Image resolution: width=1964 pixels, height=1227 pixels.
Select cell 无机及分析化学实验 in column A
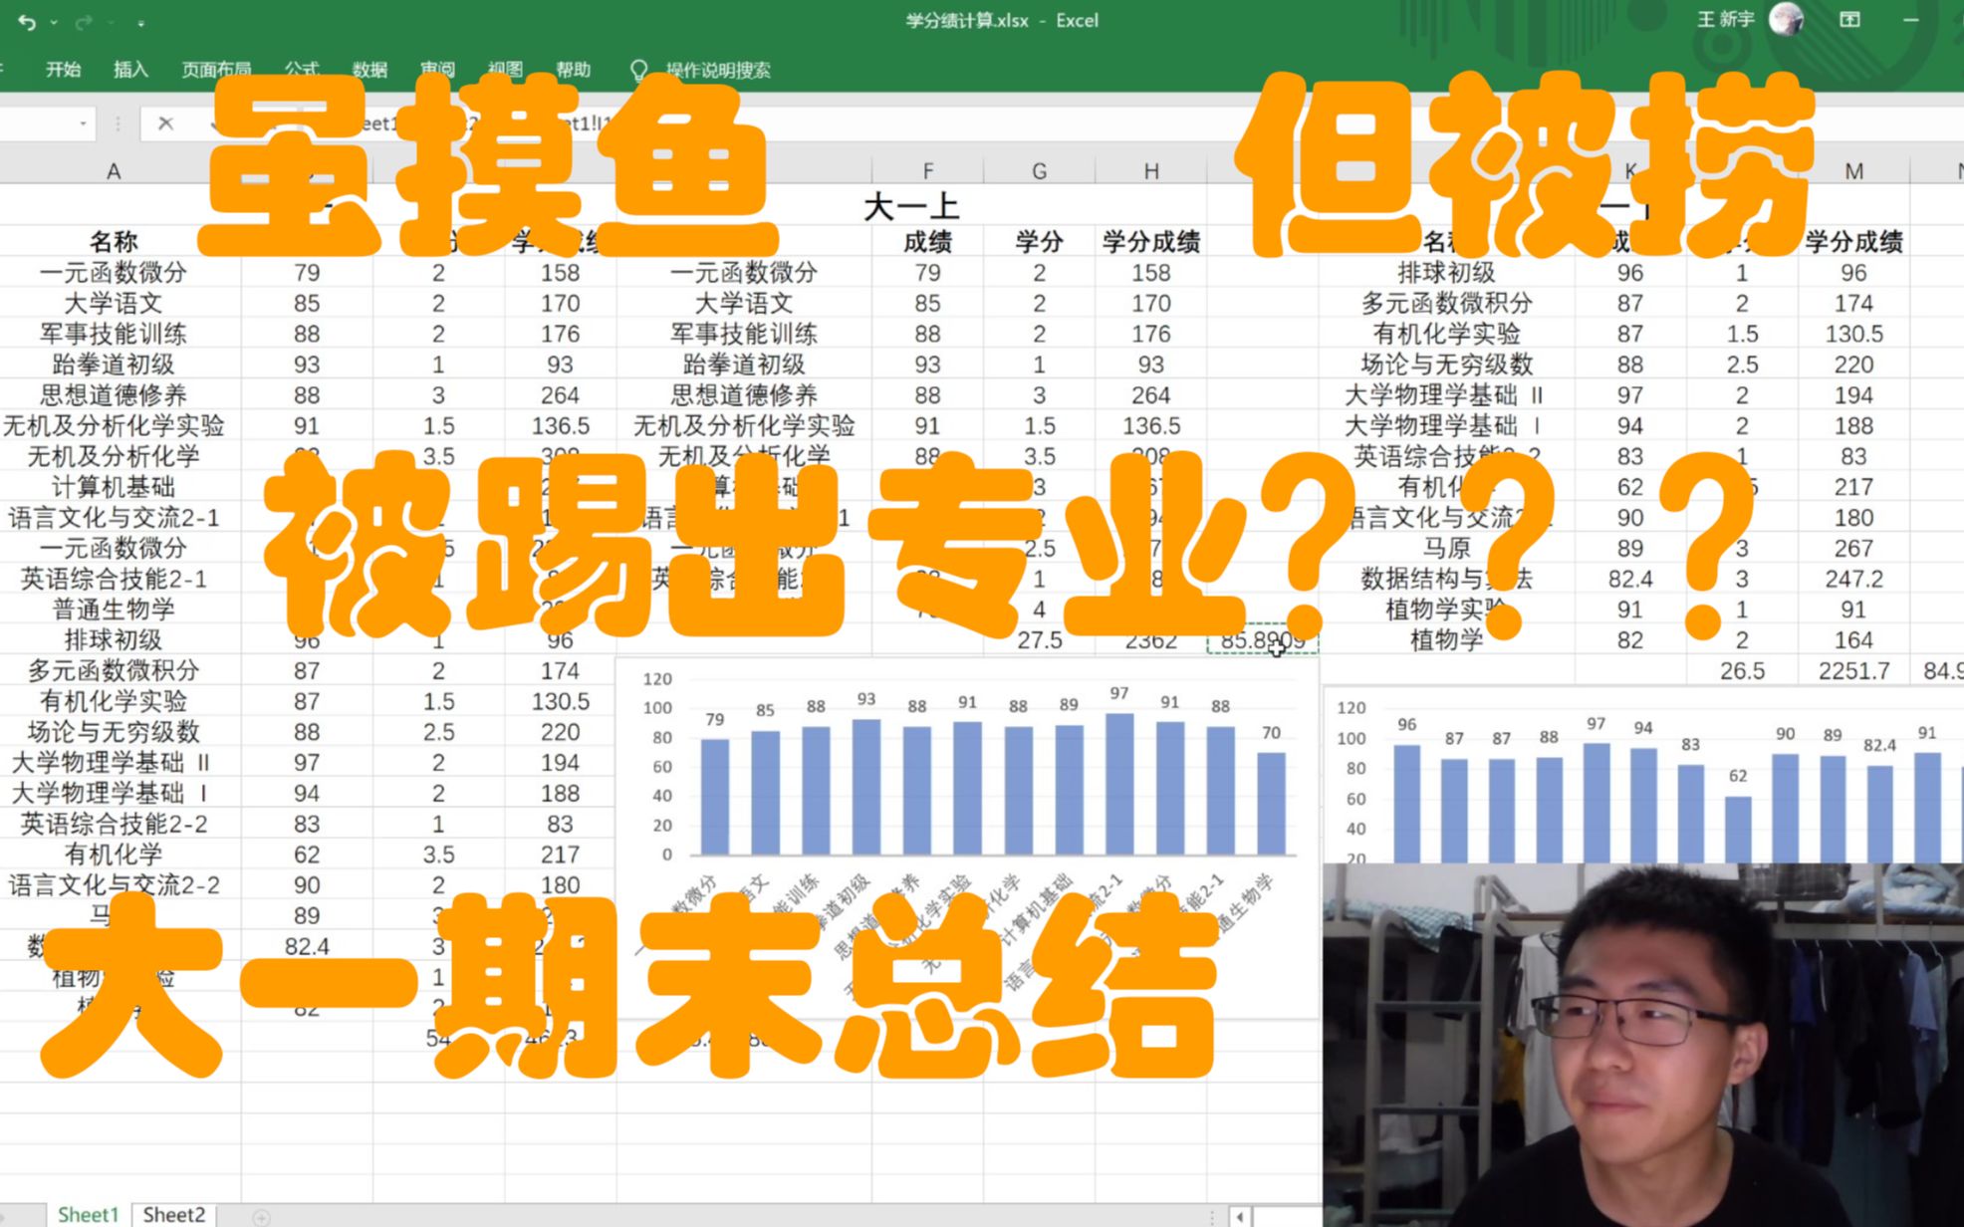(x=114, y=426)
